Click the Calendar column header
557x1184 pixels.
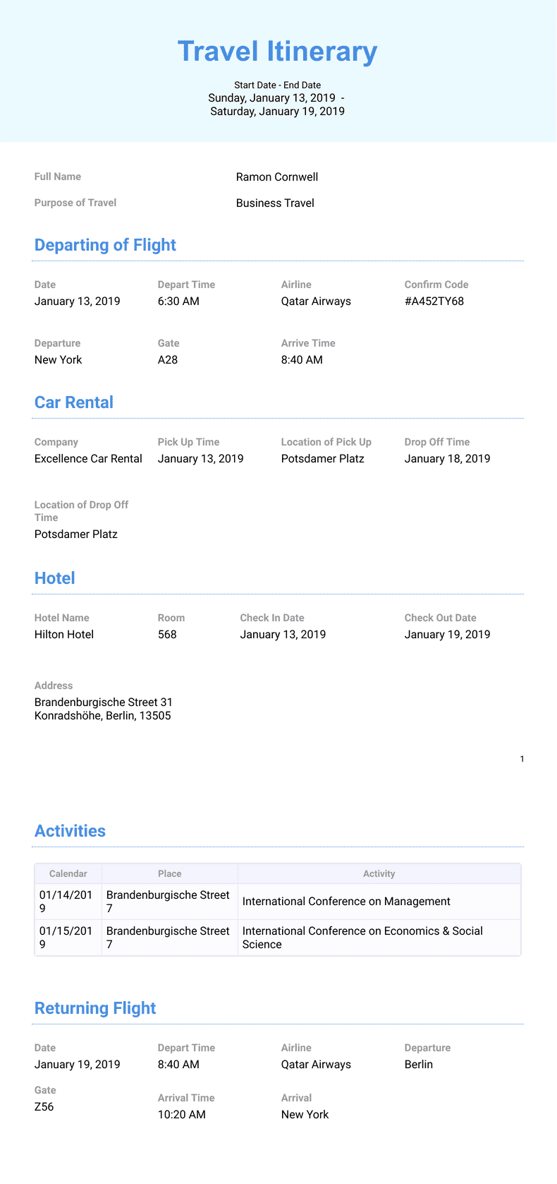(x=68, y=874)
